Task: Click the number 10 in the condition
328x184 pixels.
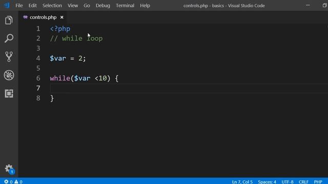Action: coord(102,78)
